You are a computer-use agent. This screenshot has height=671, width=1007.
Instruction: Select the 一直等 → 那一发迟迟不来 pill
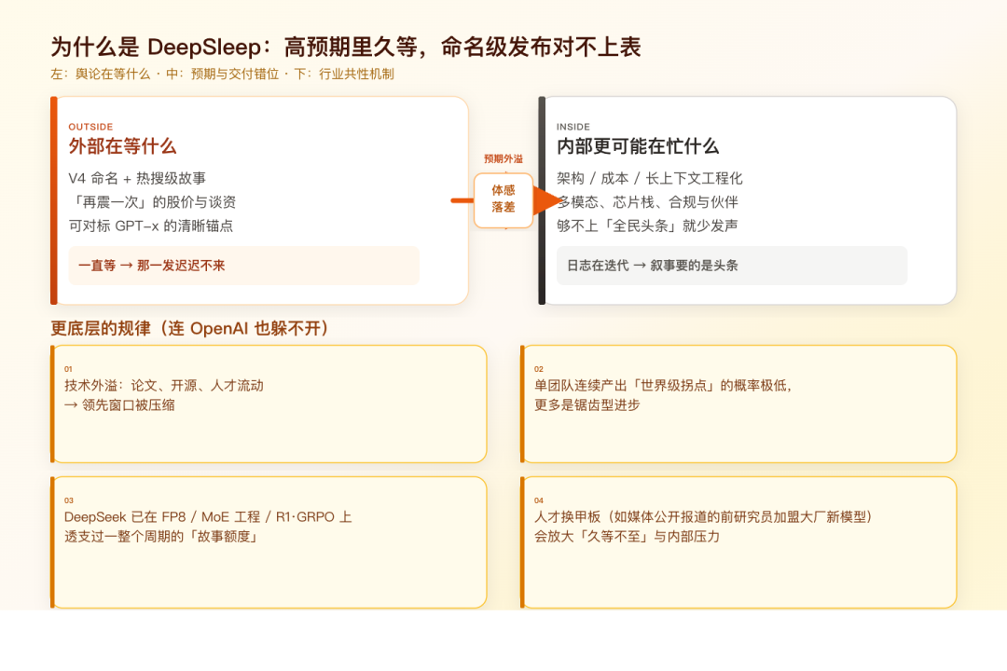click(243, 266)
